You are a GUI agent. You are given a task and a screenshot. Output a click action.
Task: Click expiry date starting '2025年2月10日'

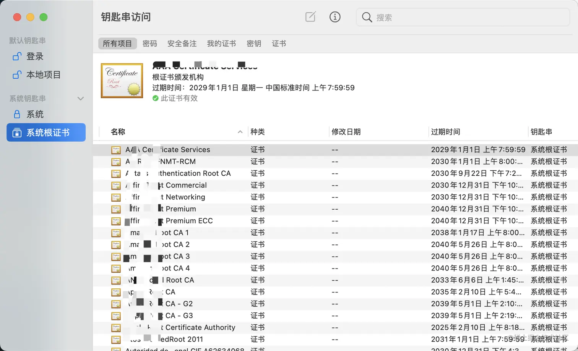click(x=478, y=327)
